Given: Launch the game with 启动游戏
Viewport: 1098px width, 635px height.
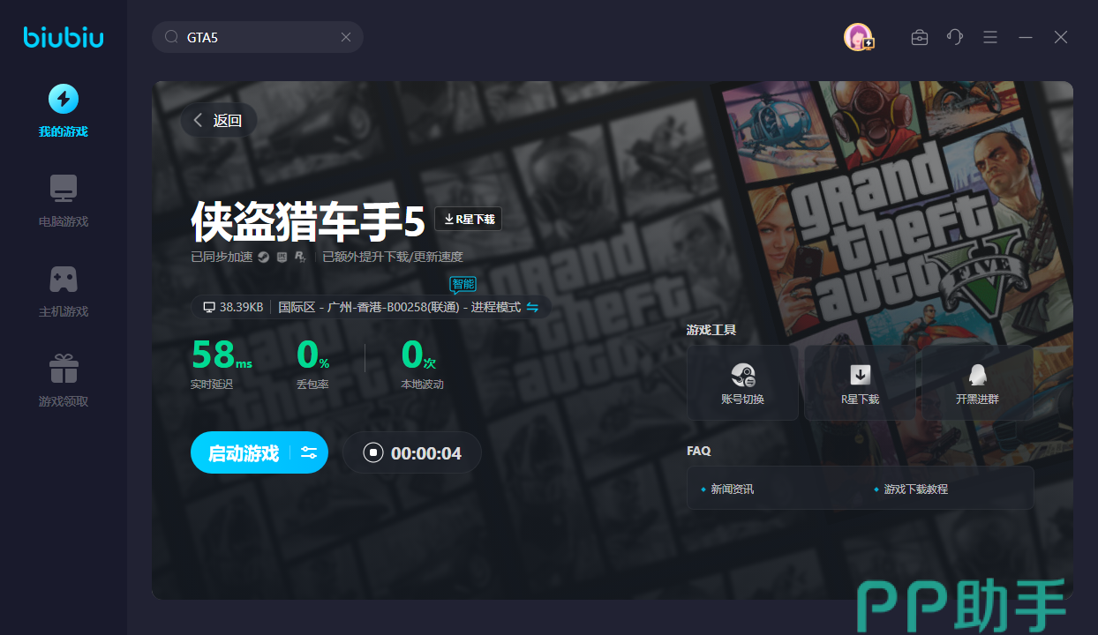Looking at the screenshot, I should [244, 453].
